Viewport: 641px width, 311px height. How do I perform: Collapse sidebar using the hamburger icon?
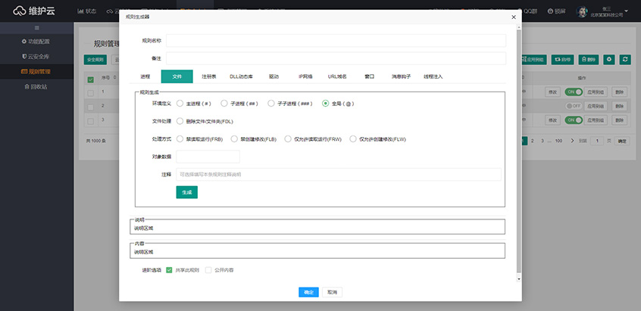click(x=37, y=28)
